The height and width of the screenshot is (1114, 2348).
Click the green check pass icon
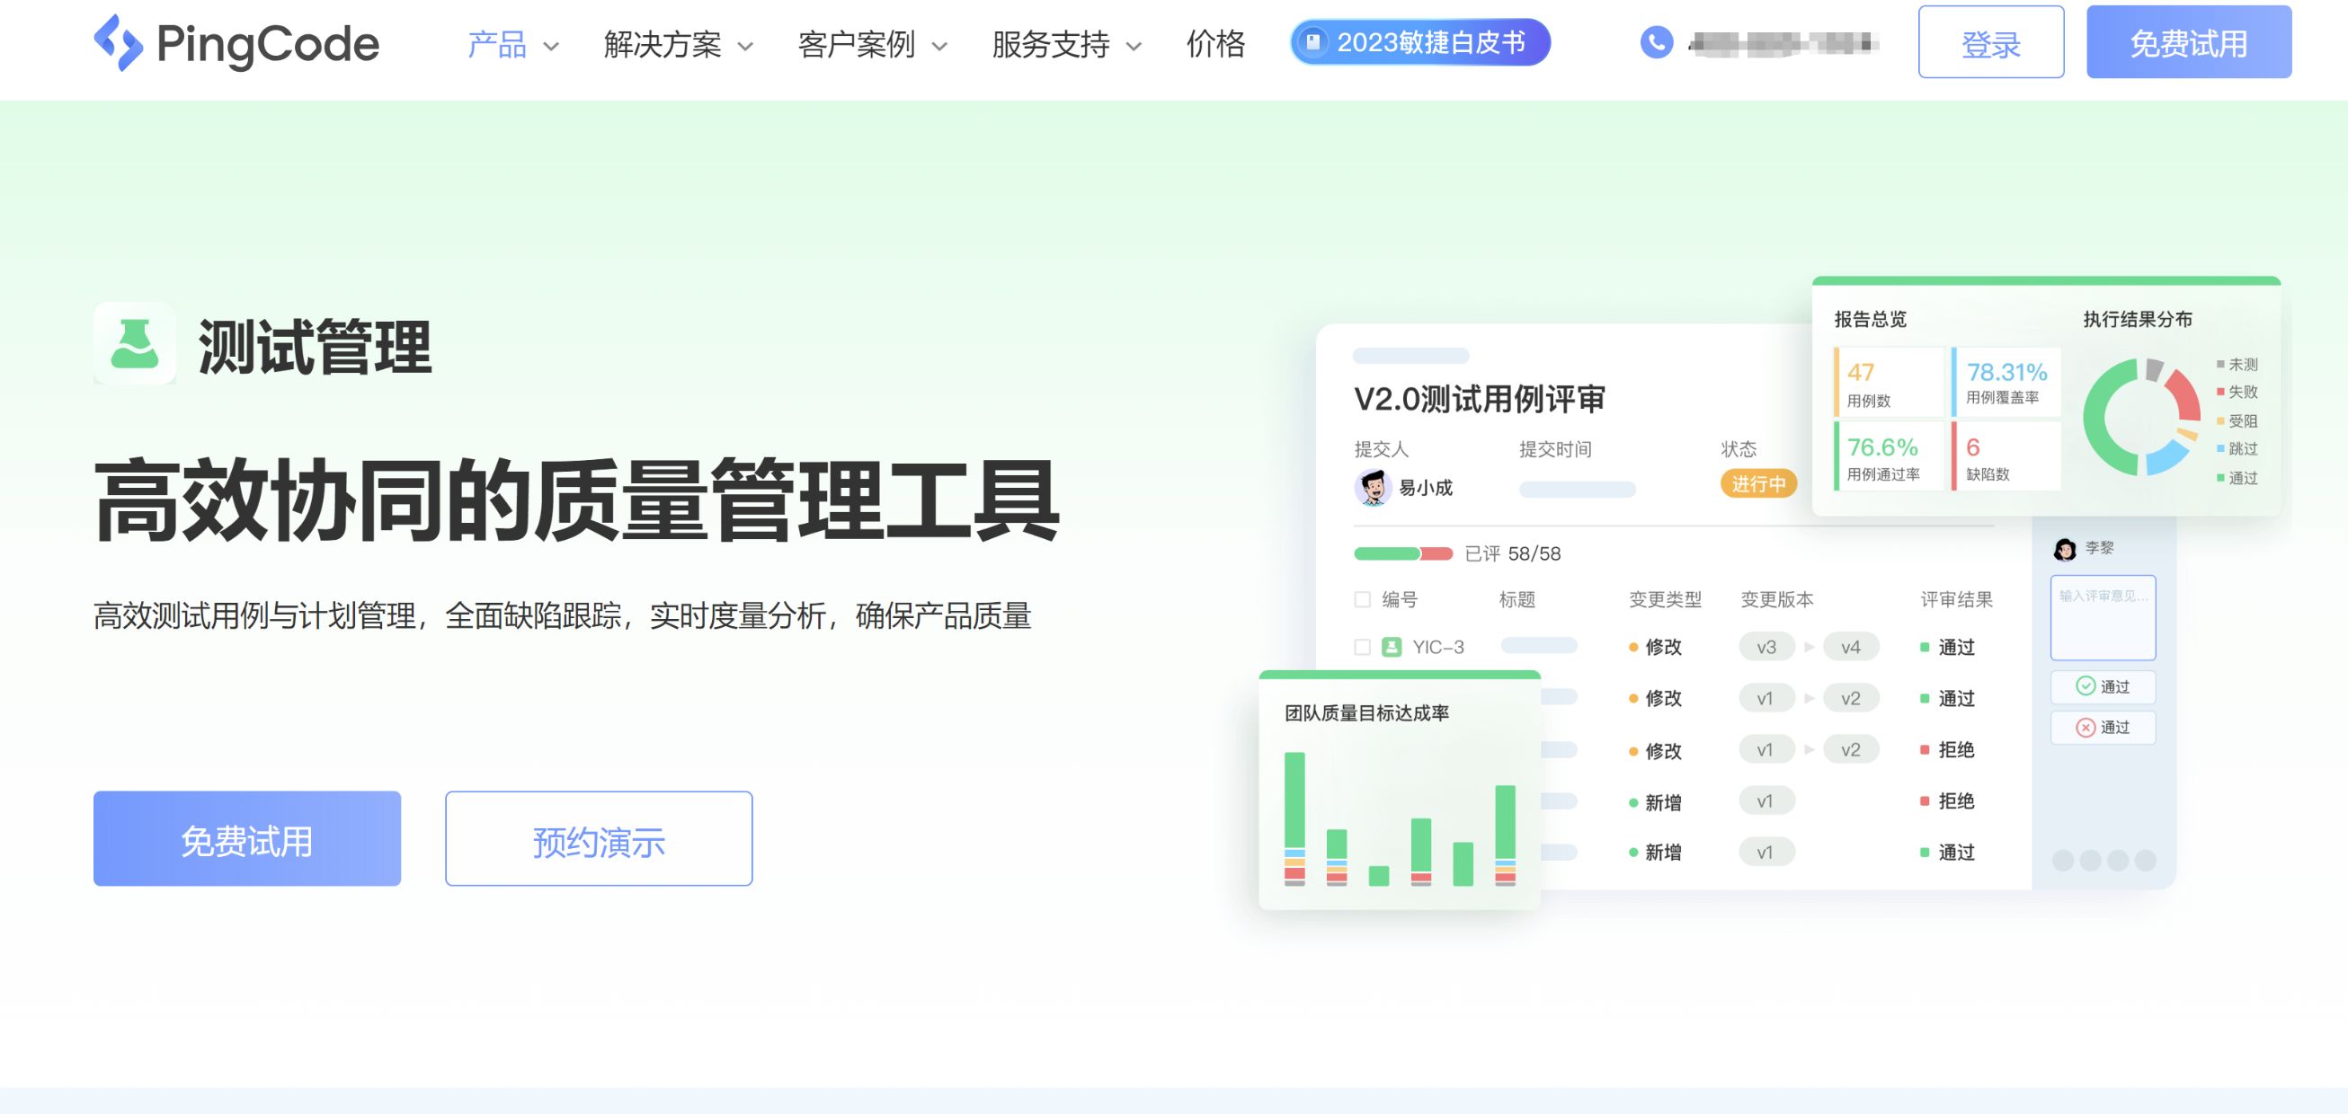(2085, 685)
